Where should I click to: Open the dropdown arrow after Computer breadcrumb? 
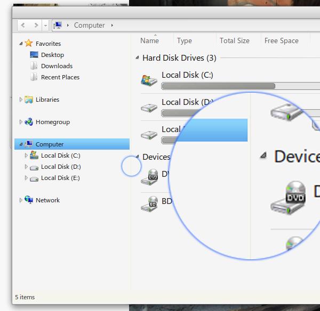click(x=112, y=25)
